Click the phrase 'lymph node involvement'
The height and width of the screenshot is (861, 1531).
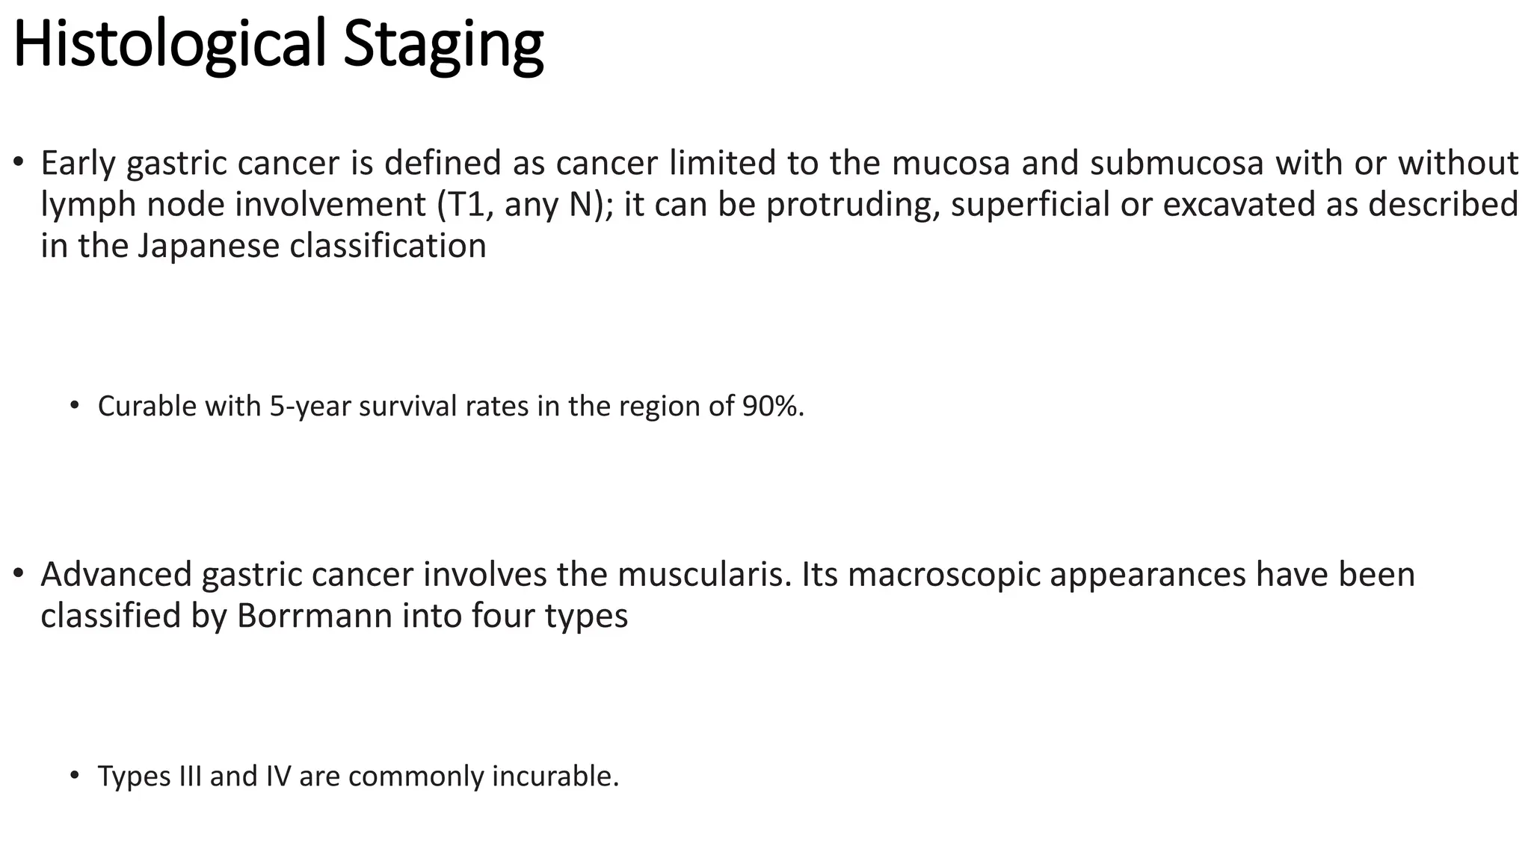pos(232,205)
